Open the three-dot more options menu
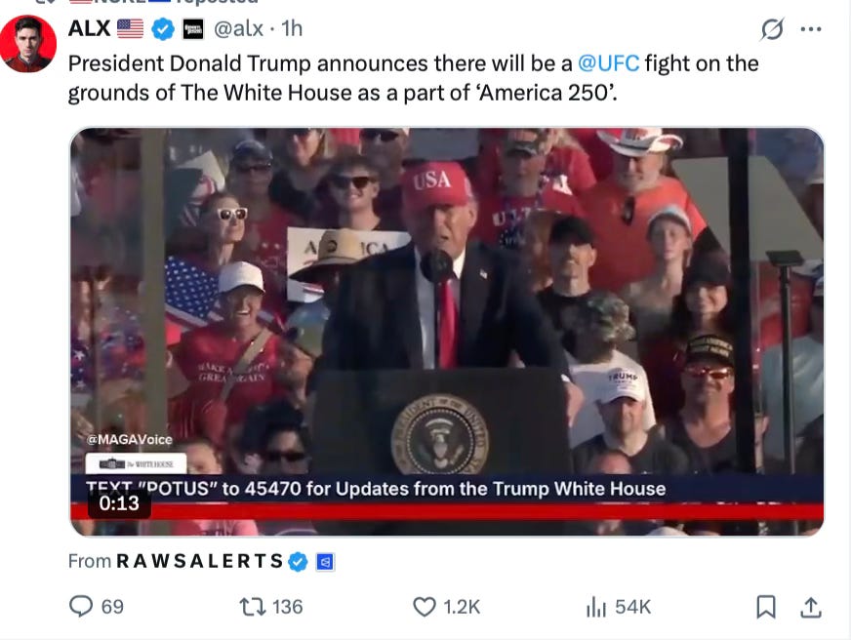851x640 pixels. coord(811,29)
